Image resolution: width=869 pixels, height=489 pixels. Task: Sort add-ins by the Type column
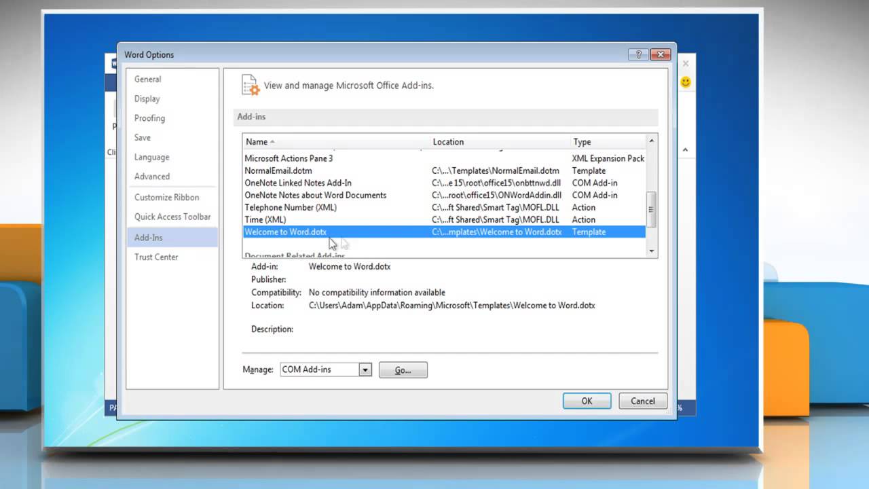[608, 142]
